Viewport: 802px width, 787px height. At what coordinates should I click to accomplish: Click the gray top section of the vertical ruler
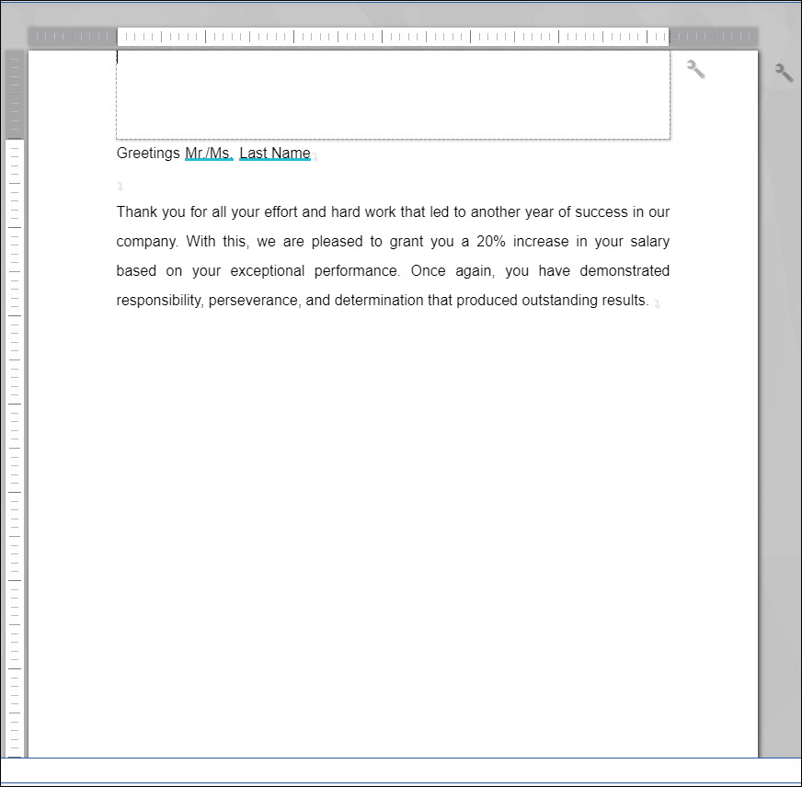pyautogui.click(x=15, y=94)
